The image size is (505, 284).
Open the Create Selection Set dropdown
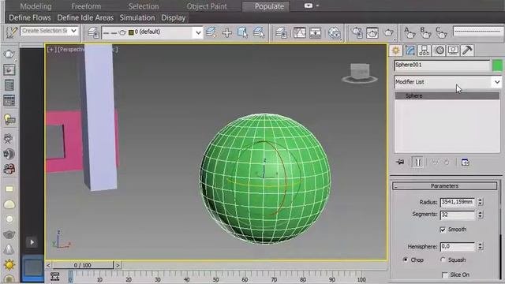click(74, 31)
